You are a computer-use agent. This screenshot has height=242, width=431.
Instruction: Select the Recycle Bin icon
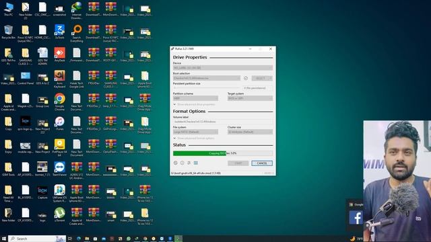pyautogui.click(x=8, y=32)
